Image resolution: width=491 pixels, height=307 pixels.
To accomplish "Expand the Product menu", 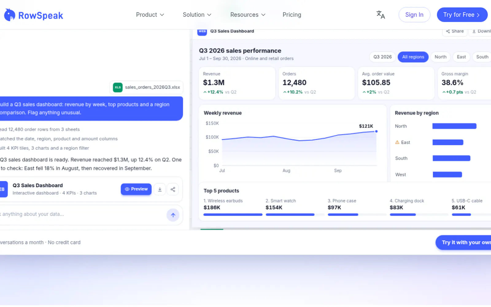I will point(150,15).
